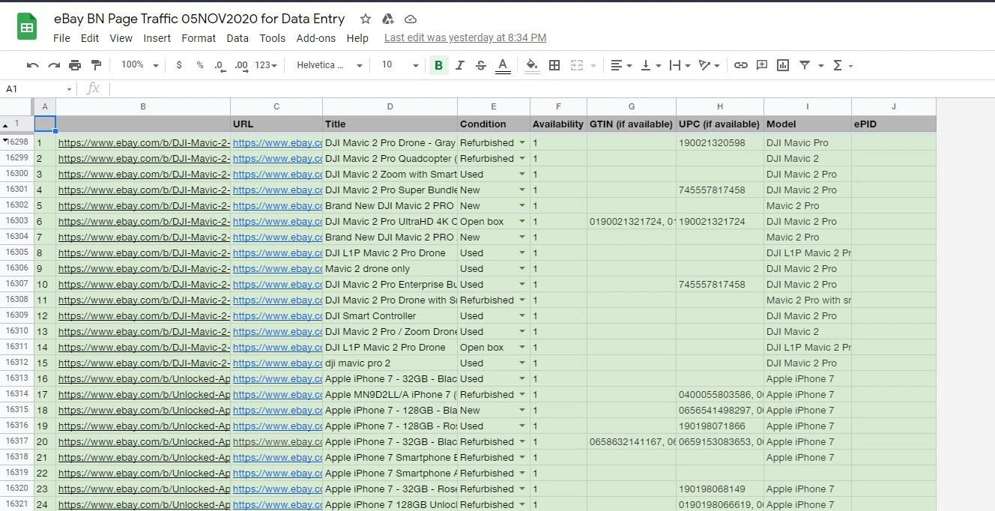Open the vertical align dropdown
Screen dimensions: 995x511
coord(650,65)
